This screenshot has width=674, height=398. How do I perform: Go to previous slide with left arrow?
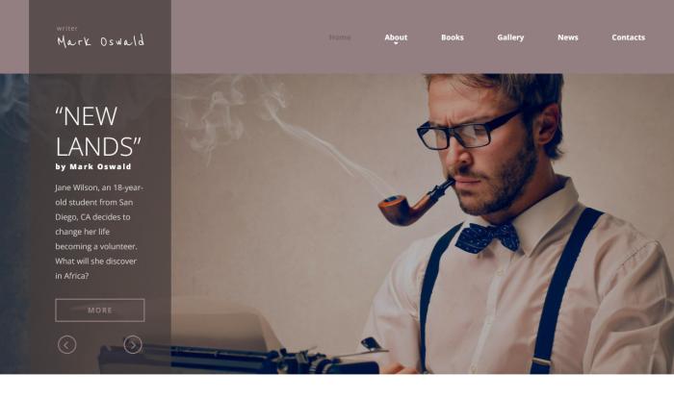pyautogui.click(x=67, y=345)
